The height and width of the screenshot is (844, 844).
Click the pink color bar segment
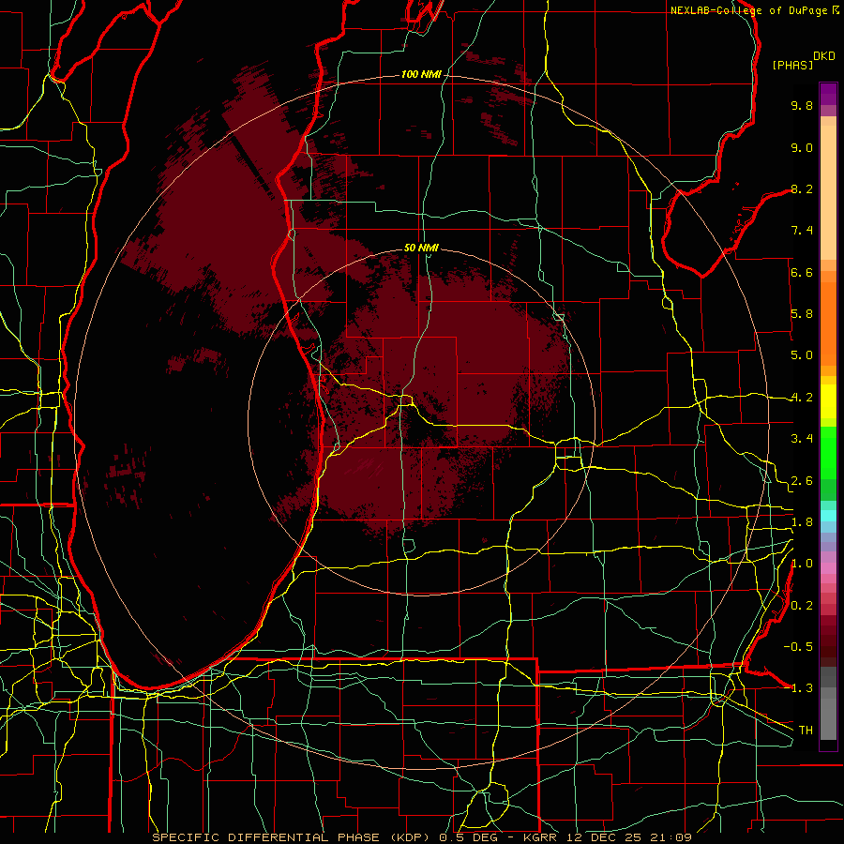click(828, 568)
